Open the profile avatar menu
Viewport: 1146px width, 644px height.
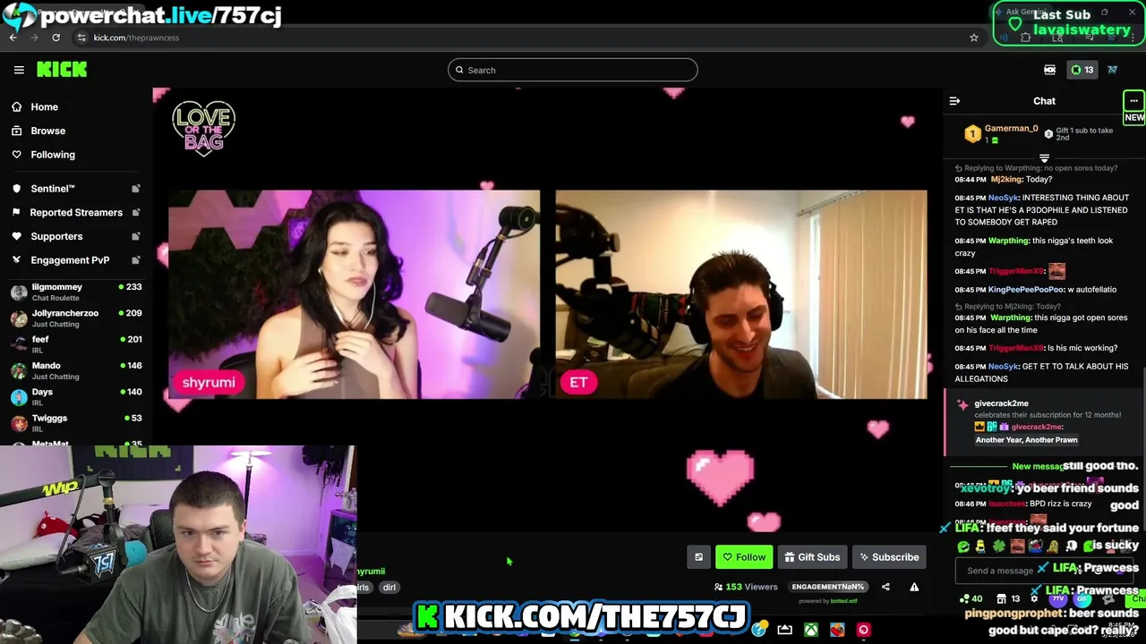pyautogui.click(x=1112, y=70)
